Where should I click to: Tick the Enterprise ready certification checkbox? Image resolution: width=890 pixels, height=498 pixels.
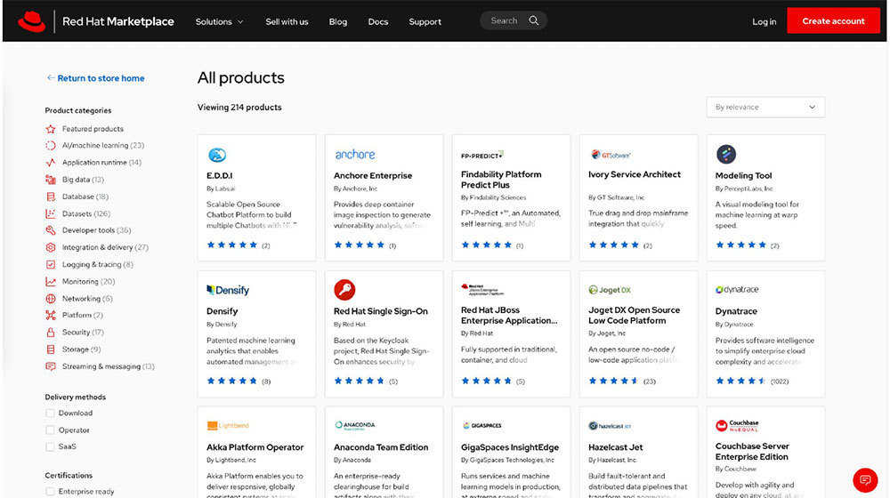point(51,492)
